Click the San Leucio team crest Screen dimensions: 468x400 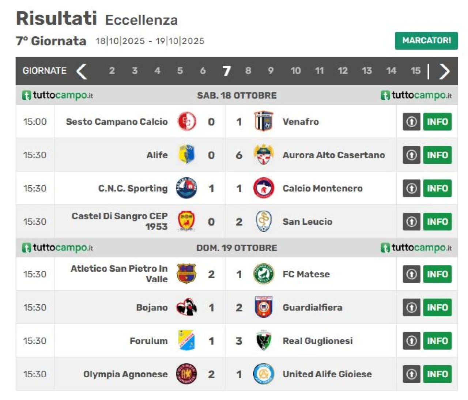tap(263, 222)
